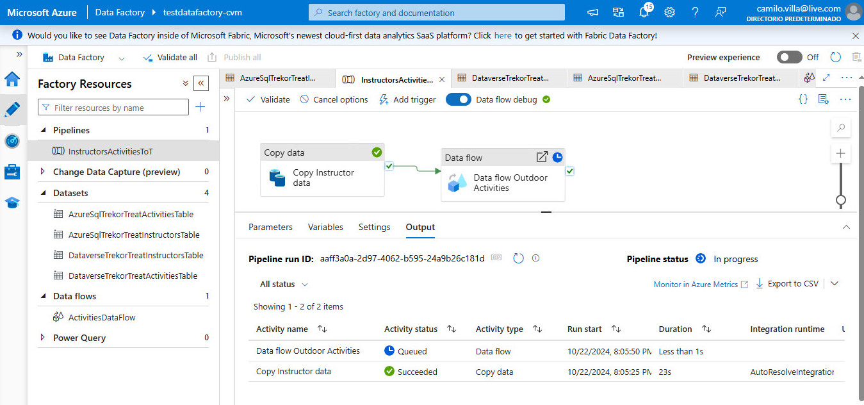Follow the 'here' link in banner
The image size is (864, 405).
[503, 36]
